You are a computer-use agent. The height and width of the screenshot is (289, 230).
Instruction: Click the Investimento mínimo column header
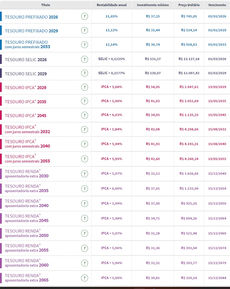coord(153,5)
